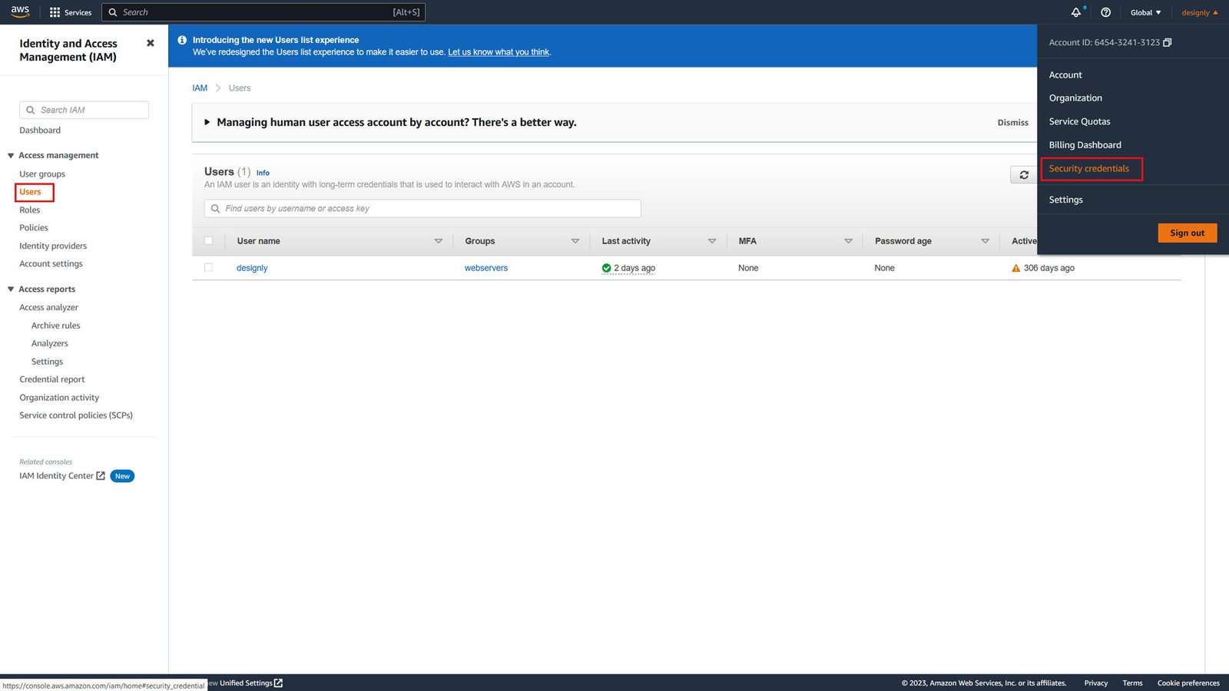Open the notifications bell
The width and height of the screenshot is (1229, 691).
click(x=1075, y=12)
